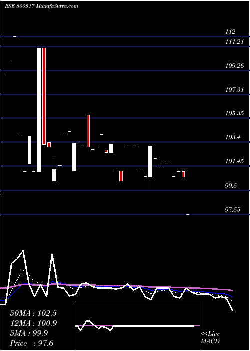This screenshot has height=351, width=250.
Task: Click the tallest red candlestick starting at 111.21
Action: click(x=44, y=96)
